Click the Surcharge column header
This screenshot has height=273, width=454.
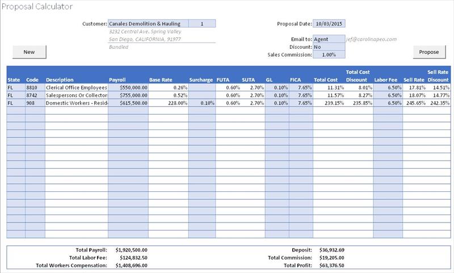click(201, 80)
